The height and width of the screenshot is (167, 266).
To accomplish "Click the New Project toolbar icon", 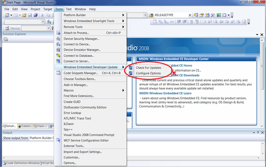I will (7, 15).
